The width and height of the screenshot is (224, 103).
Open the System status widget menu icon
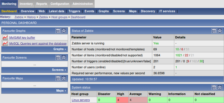[214, 87]
